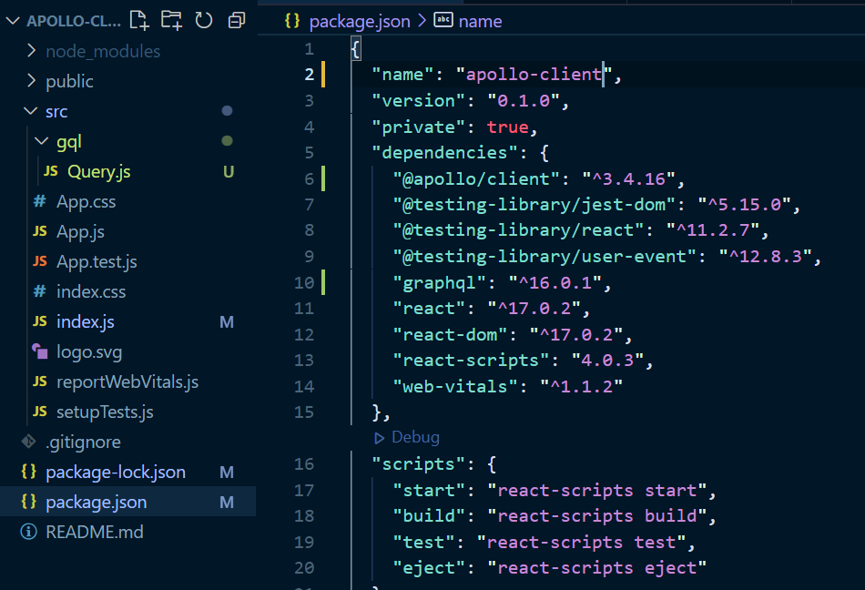Click the name symbol in breadcrumb
865x590 pixels.
[x=481, y=22]
